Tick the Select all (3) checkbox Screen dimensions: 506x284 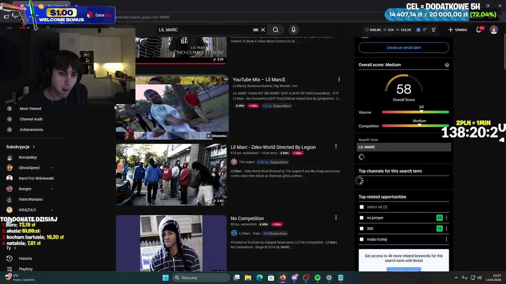tap(361, 207)
